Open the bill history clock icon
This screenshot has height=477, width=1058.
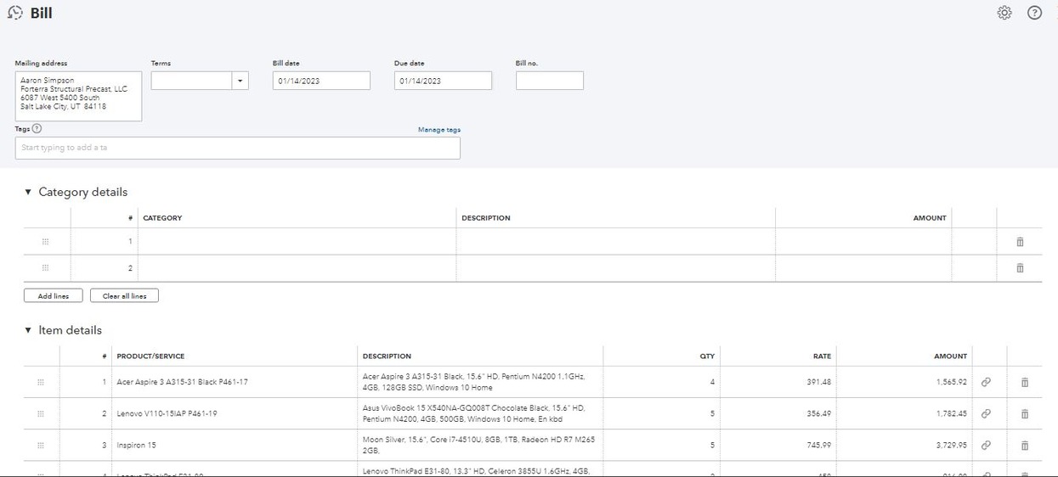pos(14,13)
